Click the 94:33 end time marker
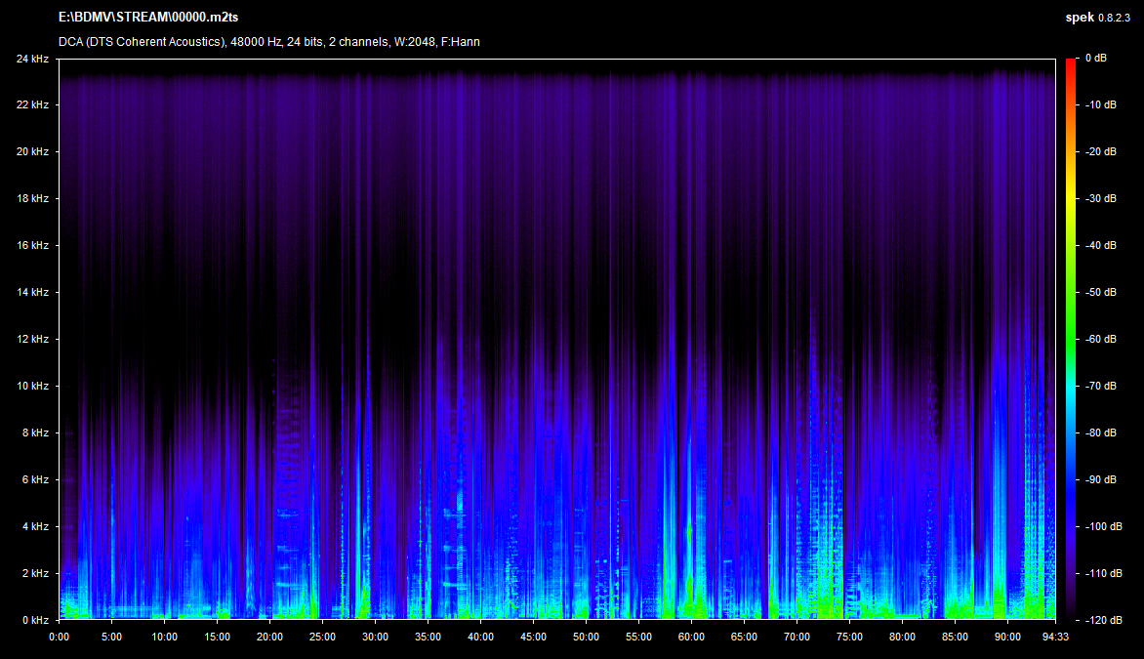The height and width of the screenshot is (659, 1144). 1055,637
